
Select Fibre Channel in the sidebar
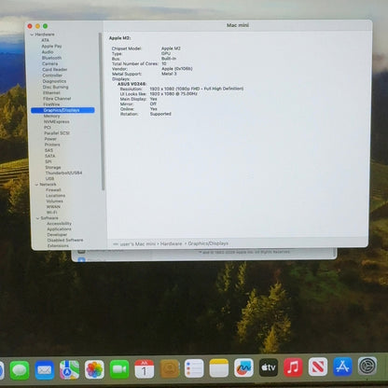[x=57, y=99]
